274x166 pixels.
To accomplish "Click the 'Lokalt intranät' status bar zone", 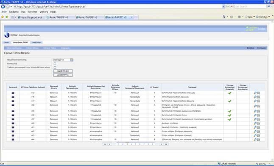I will click(x=227, y=164).
